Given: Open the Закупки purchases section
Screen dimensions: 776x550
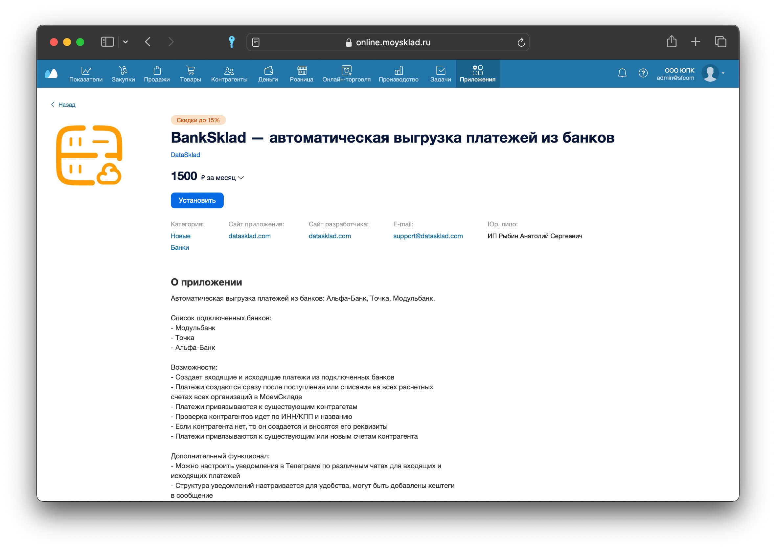Looking at the screenshot, I should (x=123, y=74).
